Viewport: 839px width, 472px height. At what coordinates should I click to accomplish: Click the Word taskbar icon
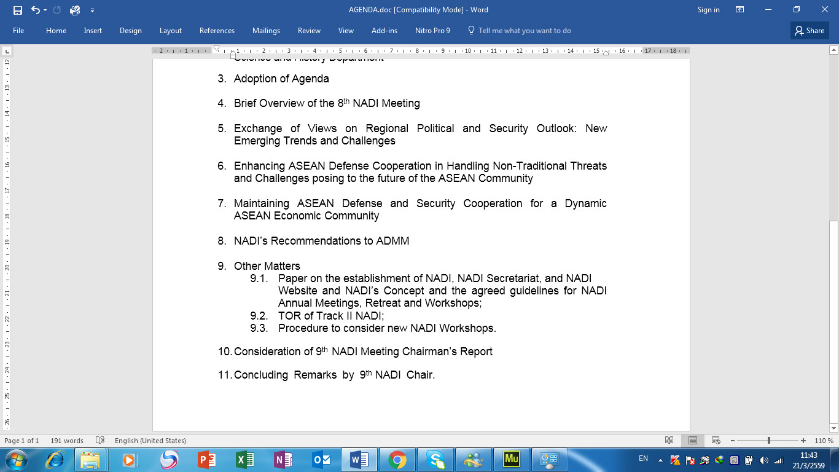(359, 460)
